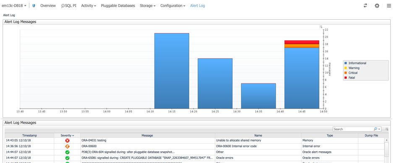Click the magnifier icon in Search box

376,129
